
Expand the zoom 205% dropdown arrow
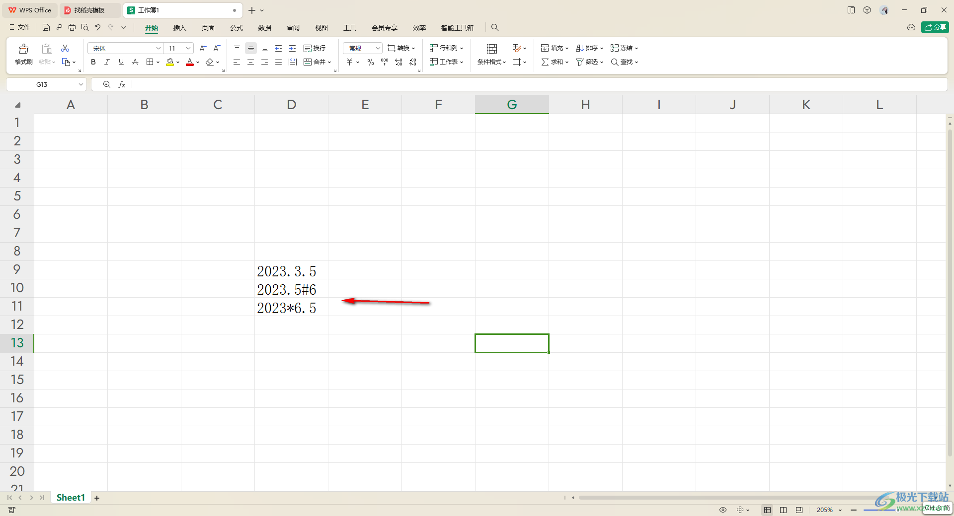pyautogui.click(x=840, y=510)
